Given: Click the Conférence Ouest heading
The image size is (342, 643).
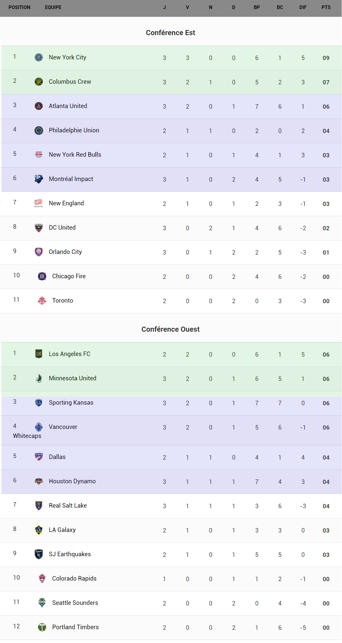Looking at the screenshot, I should [x=170, y=329].
